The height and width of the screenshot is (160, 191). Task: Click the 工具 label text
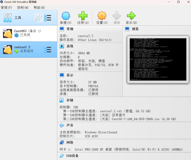click(18, 18)
